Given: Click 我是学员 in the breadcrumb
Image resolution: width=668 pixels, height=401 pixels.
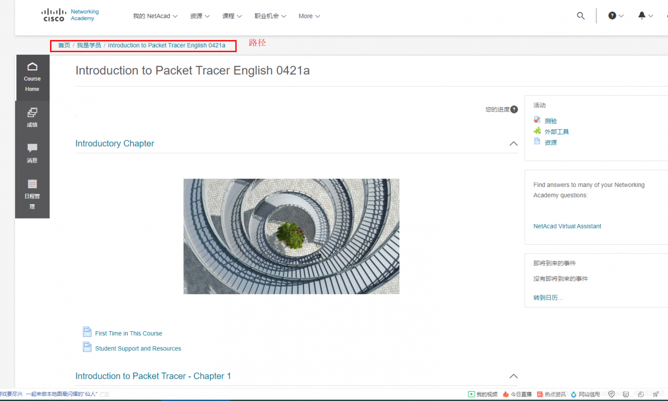Looking at the screenshot, I should click(x=89, y=45).
